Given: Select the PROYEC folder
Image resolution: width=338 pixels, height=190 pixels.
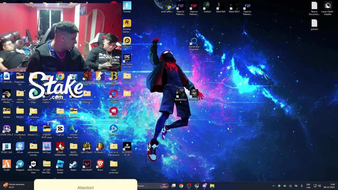Looking at the screenshot, I should click(20, 113).
